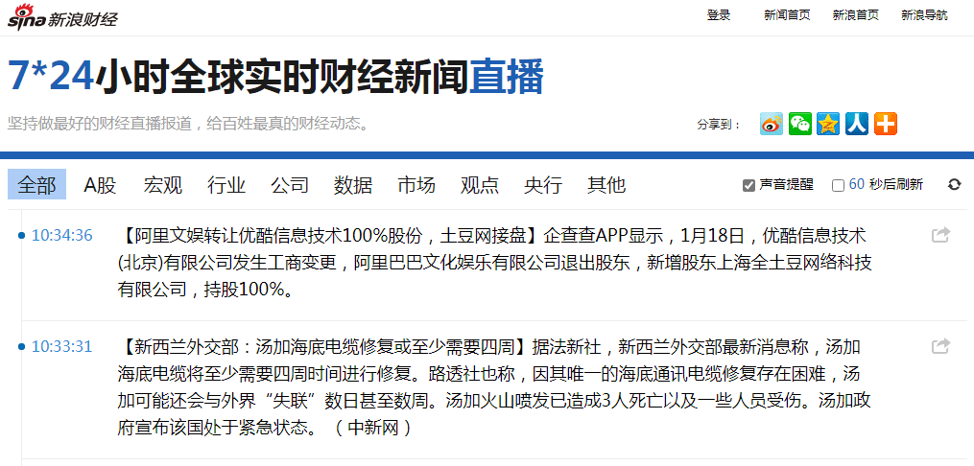This screenshot has width=974, height=466.
Task: Toggle the 声音提醒 checkbox
Action: coord(748,185)
